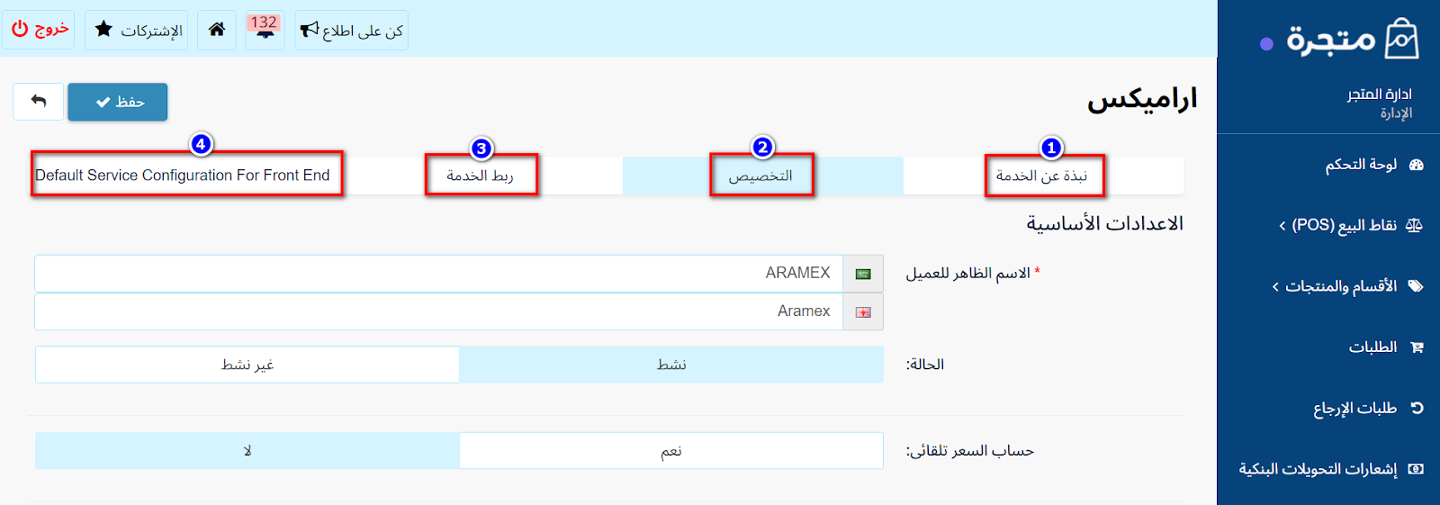Click the Arabic display name field ARAMEX

coord(438,274)
